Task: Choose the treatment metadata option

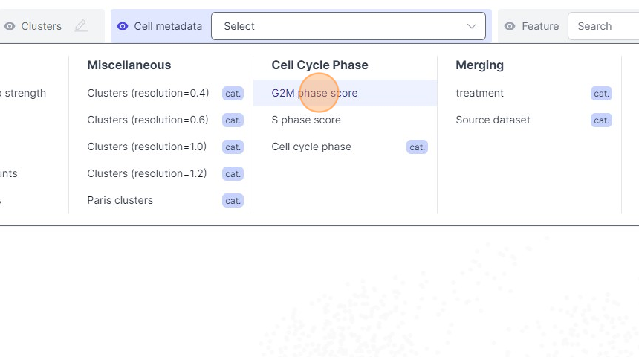Action: 479,93
